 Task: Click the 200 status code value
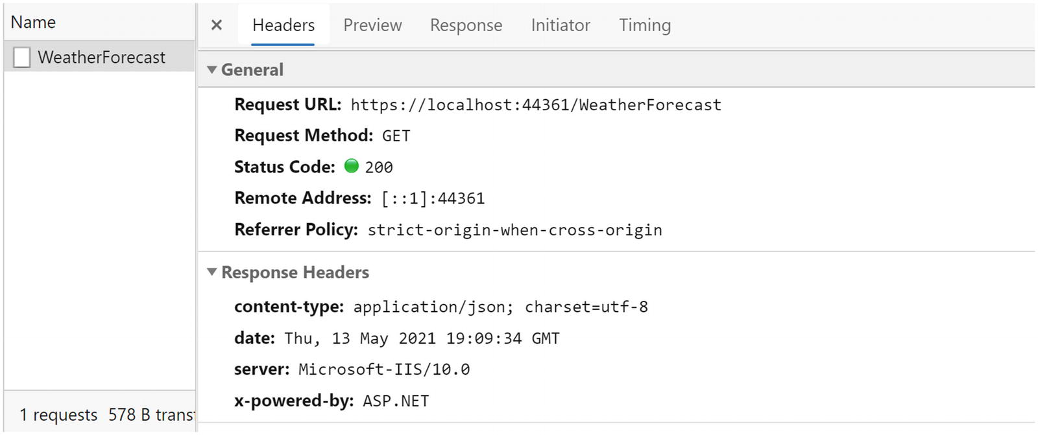coord(379,167)
